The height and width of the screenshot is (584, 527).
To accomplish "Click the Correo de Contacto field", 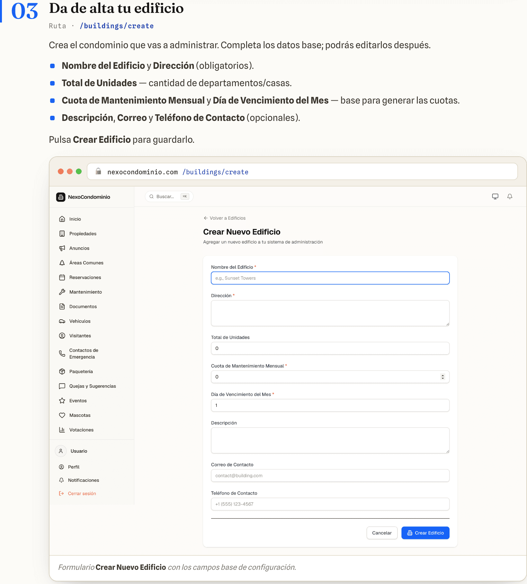I will tap(330, 476).
